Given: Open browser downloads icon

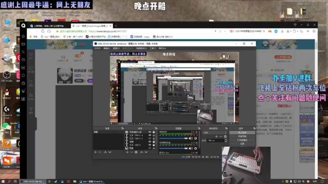Looking at the screenshot, I should tap(282, 31).
